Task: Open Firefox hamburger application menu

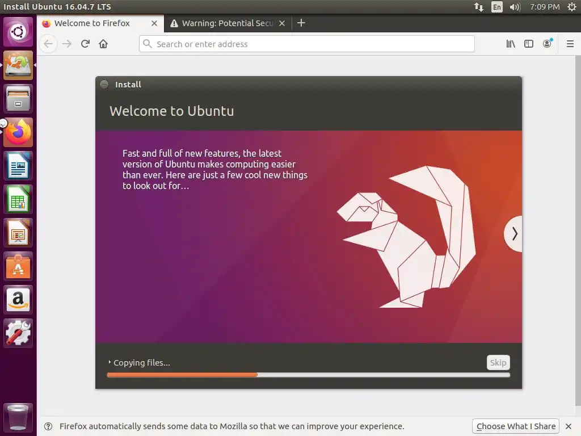Action: pos(570,44)
